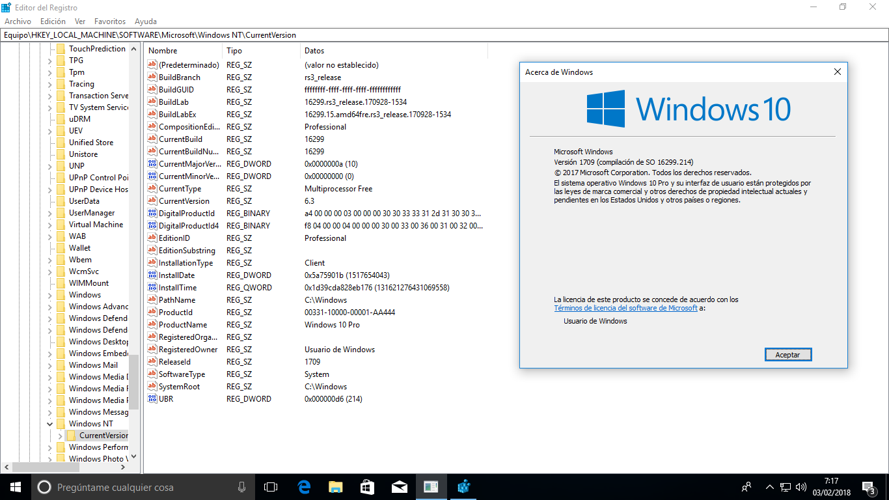Click the tree vertical scrollbar thumb
Viewport: 889px width, 500px height.
133,382
